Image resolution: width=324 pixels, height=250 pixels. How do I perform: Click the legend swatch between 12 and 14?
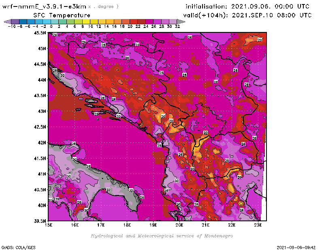(x=102, y=21)
